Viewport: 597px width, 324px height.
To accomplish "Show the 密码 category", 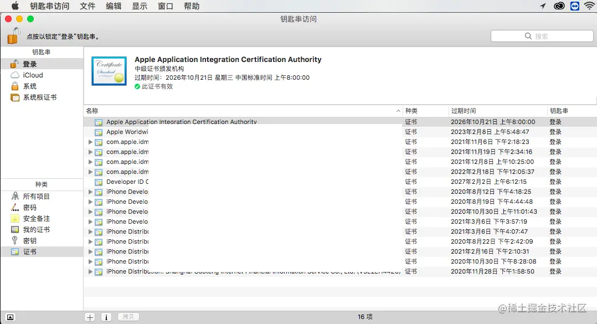I will coord(42,207).
